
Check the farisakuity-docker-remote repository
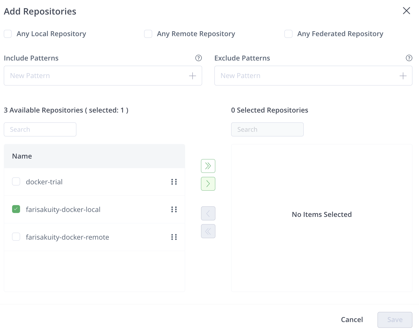[16, 237]
